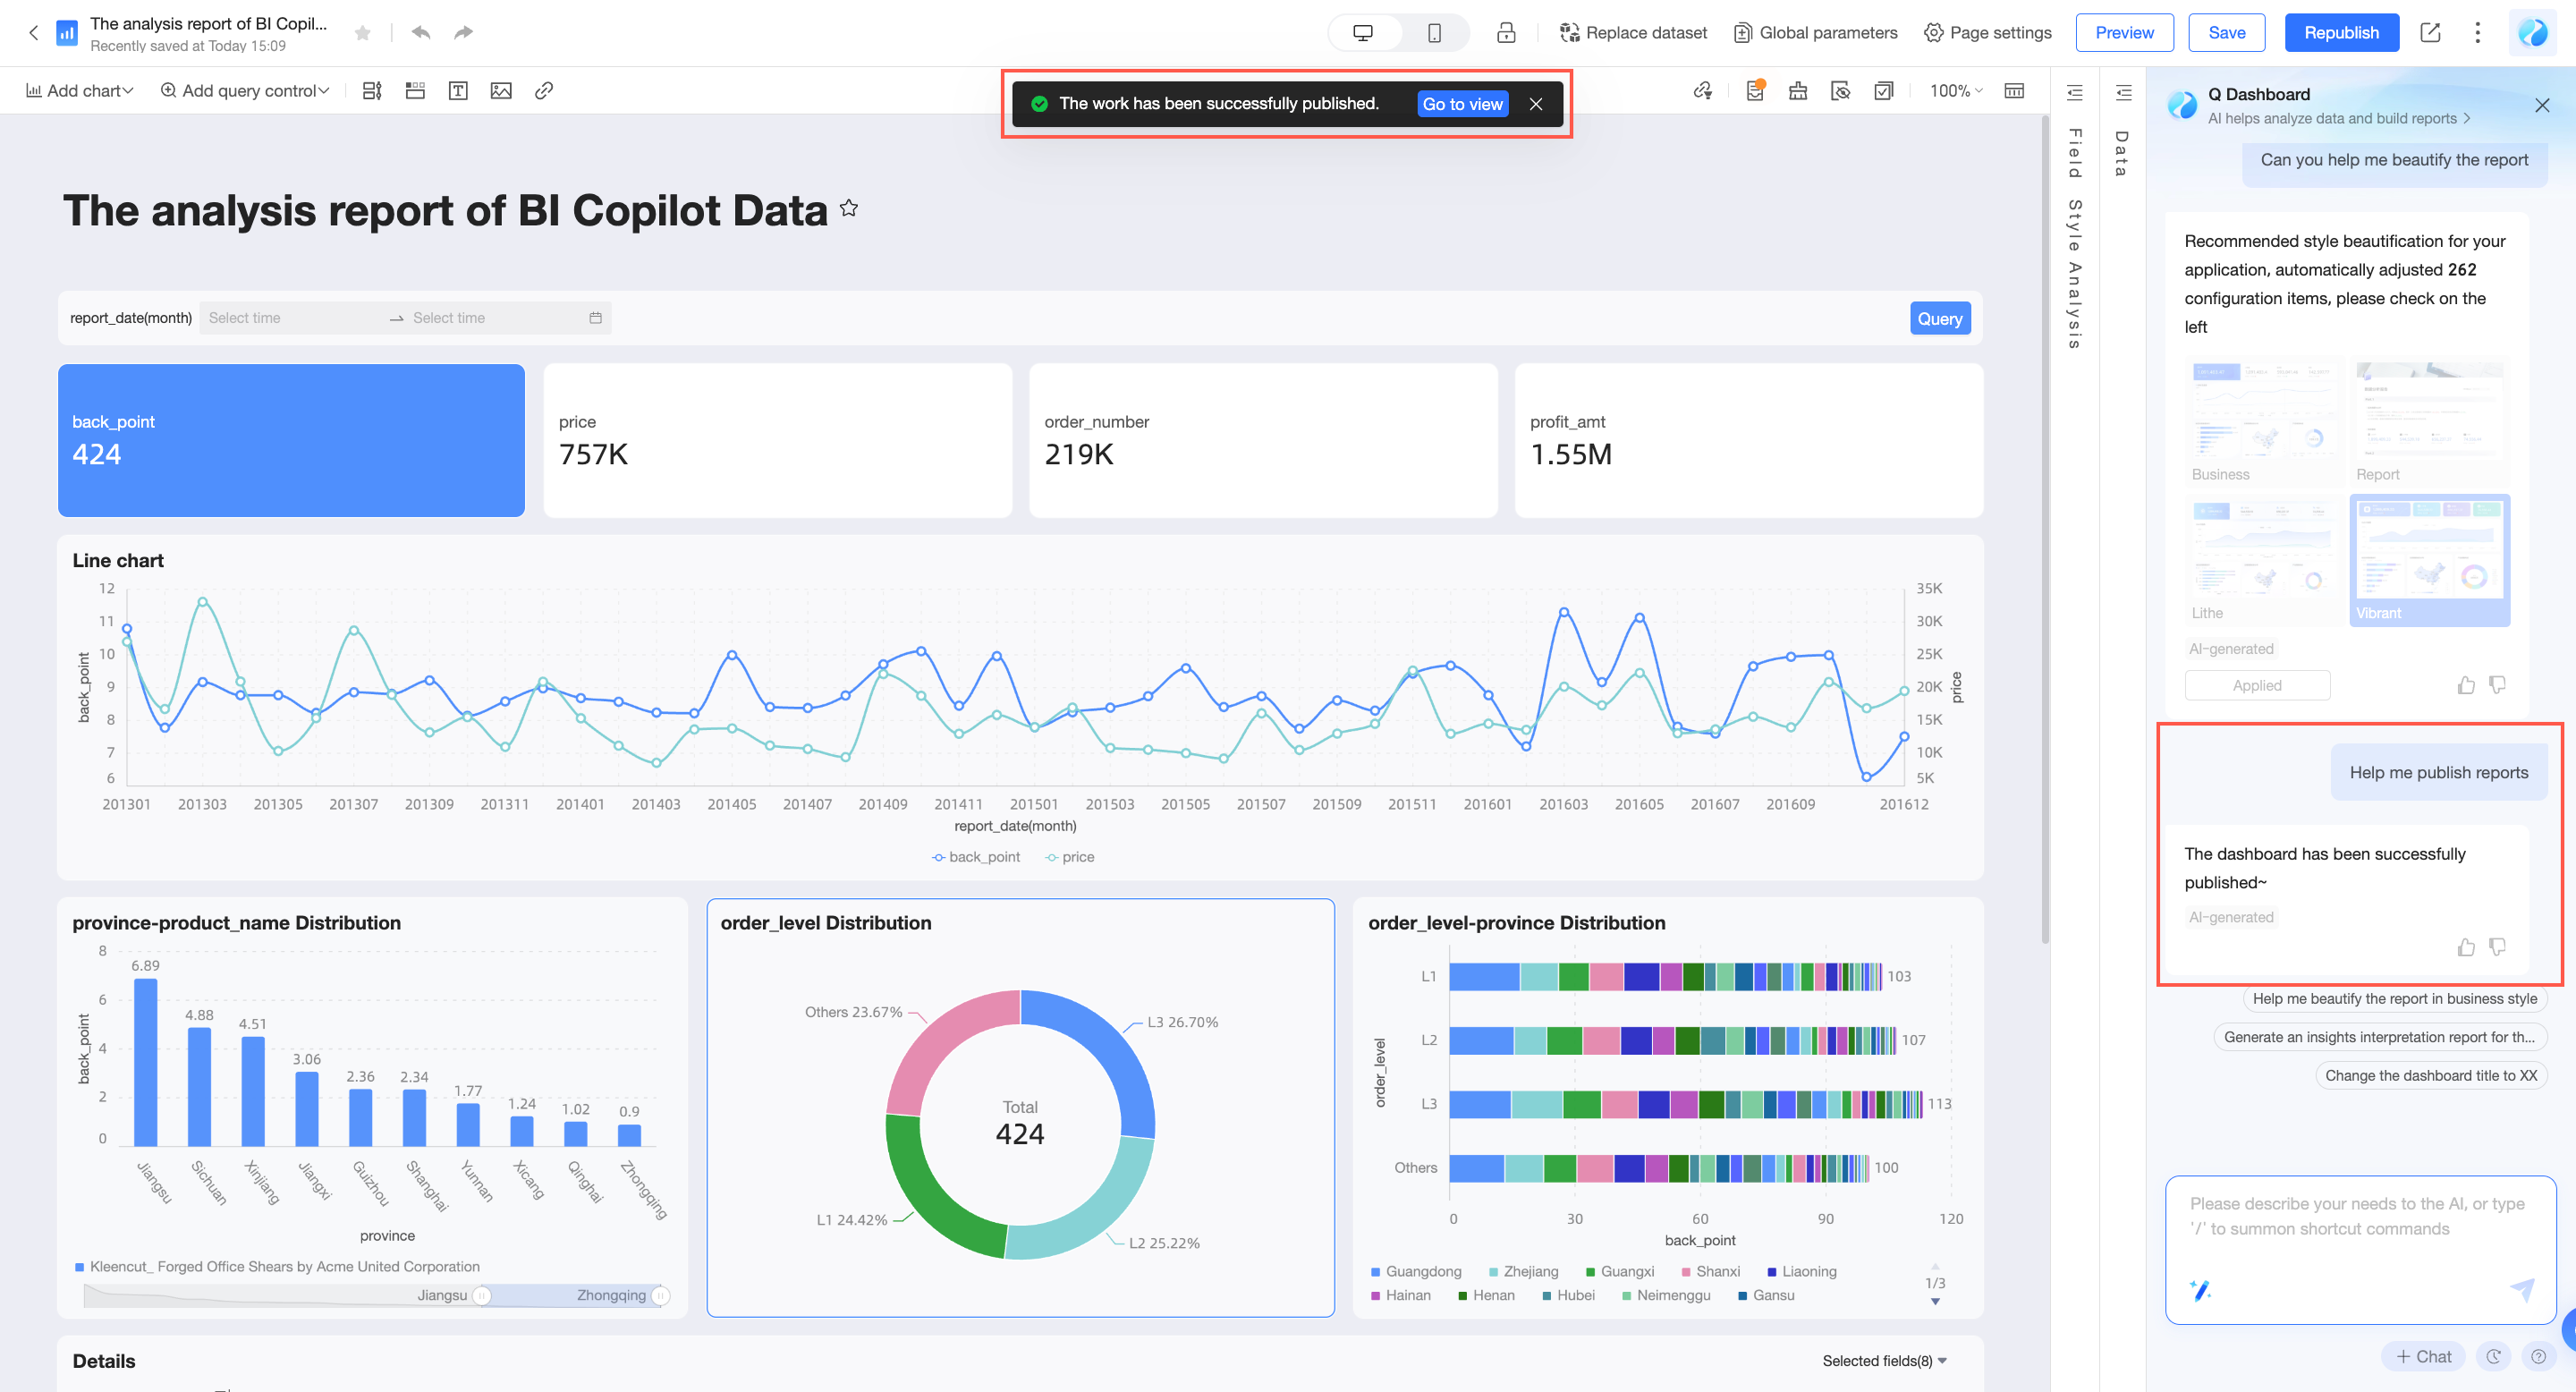This screenshot has height=1392, width=2576.
Task: Open the Field tab in side panel
Action: 2075,152
